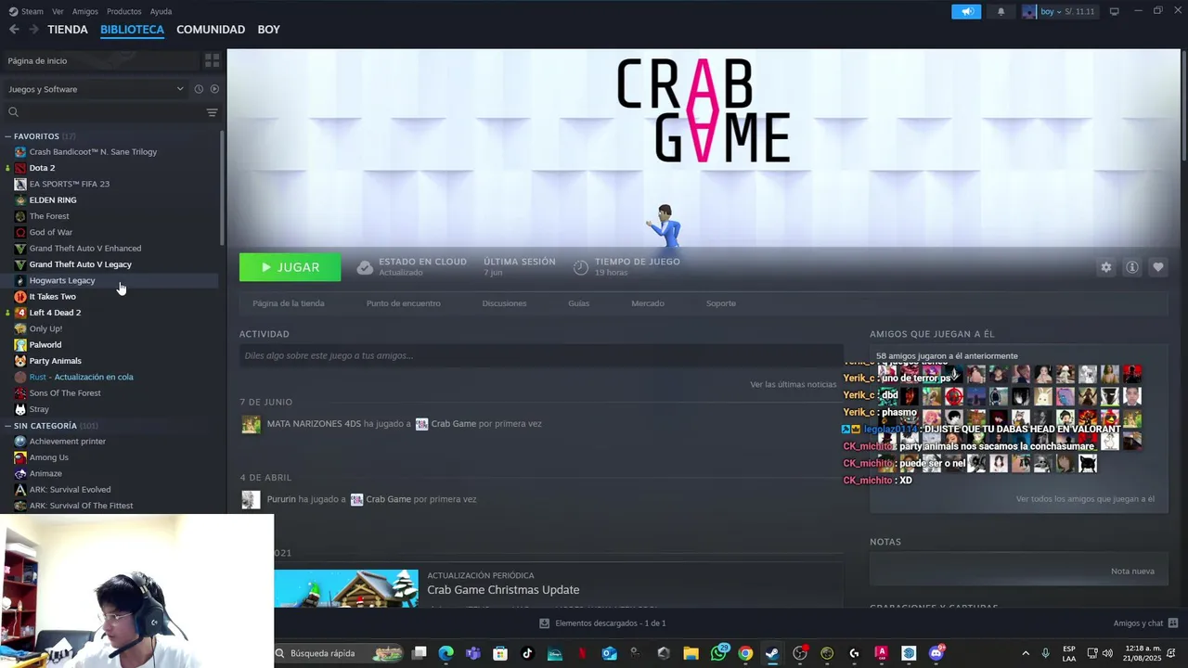The height and width of the screenshot is (668, 1188).
Task: Select ELDEN RING in library list
Action: (53, 200)
